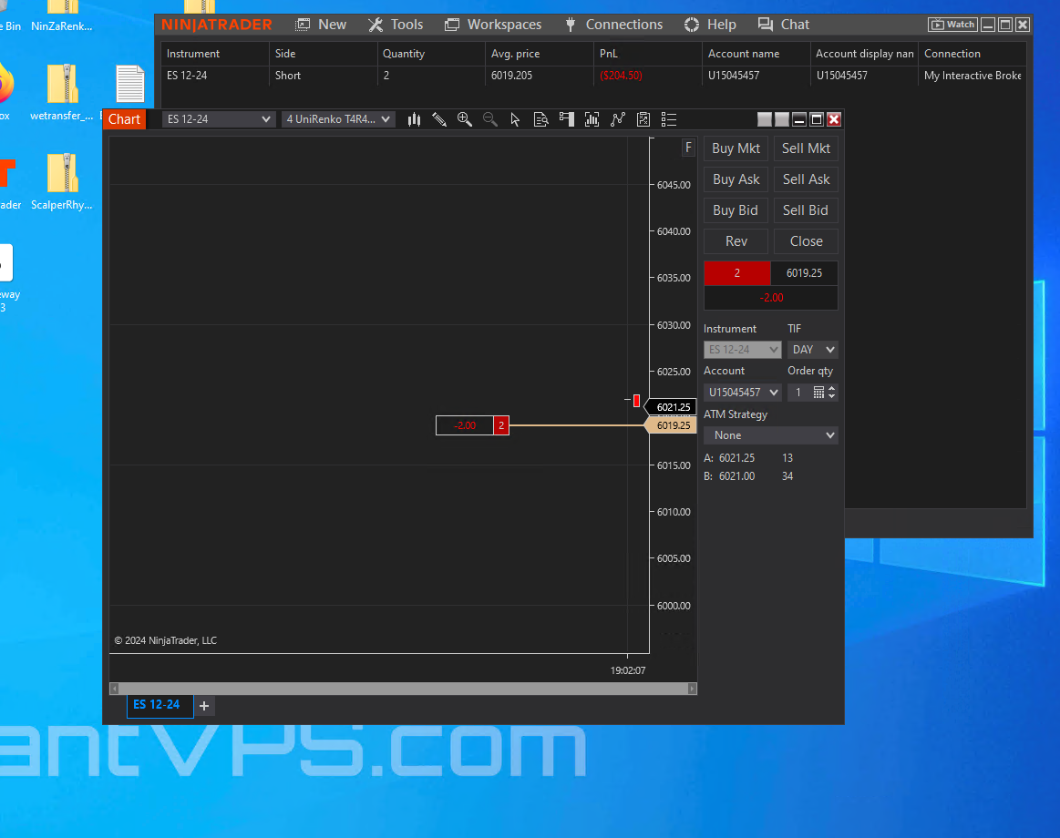Select the PnL column header
The image size is (1060, 838).
point(648,54)
